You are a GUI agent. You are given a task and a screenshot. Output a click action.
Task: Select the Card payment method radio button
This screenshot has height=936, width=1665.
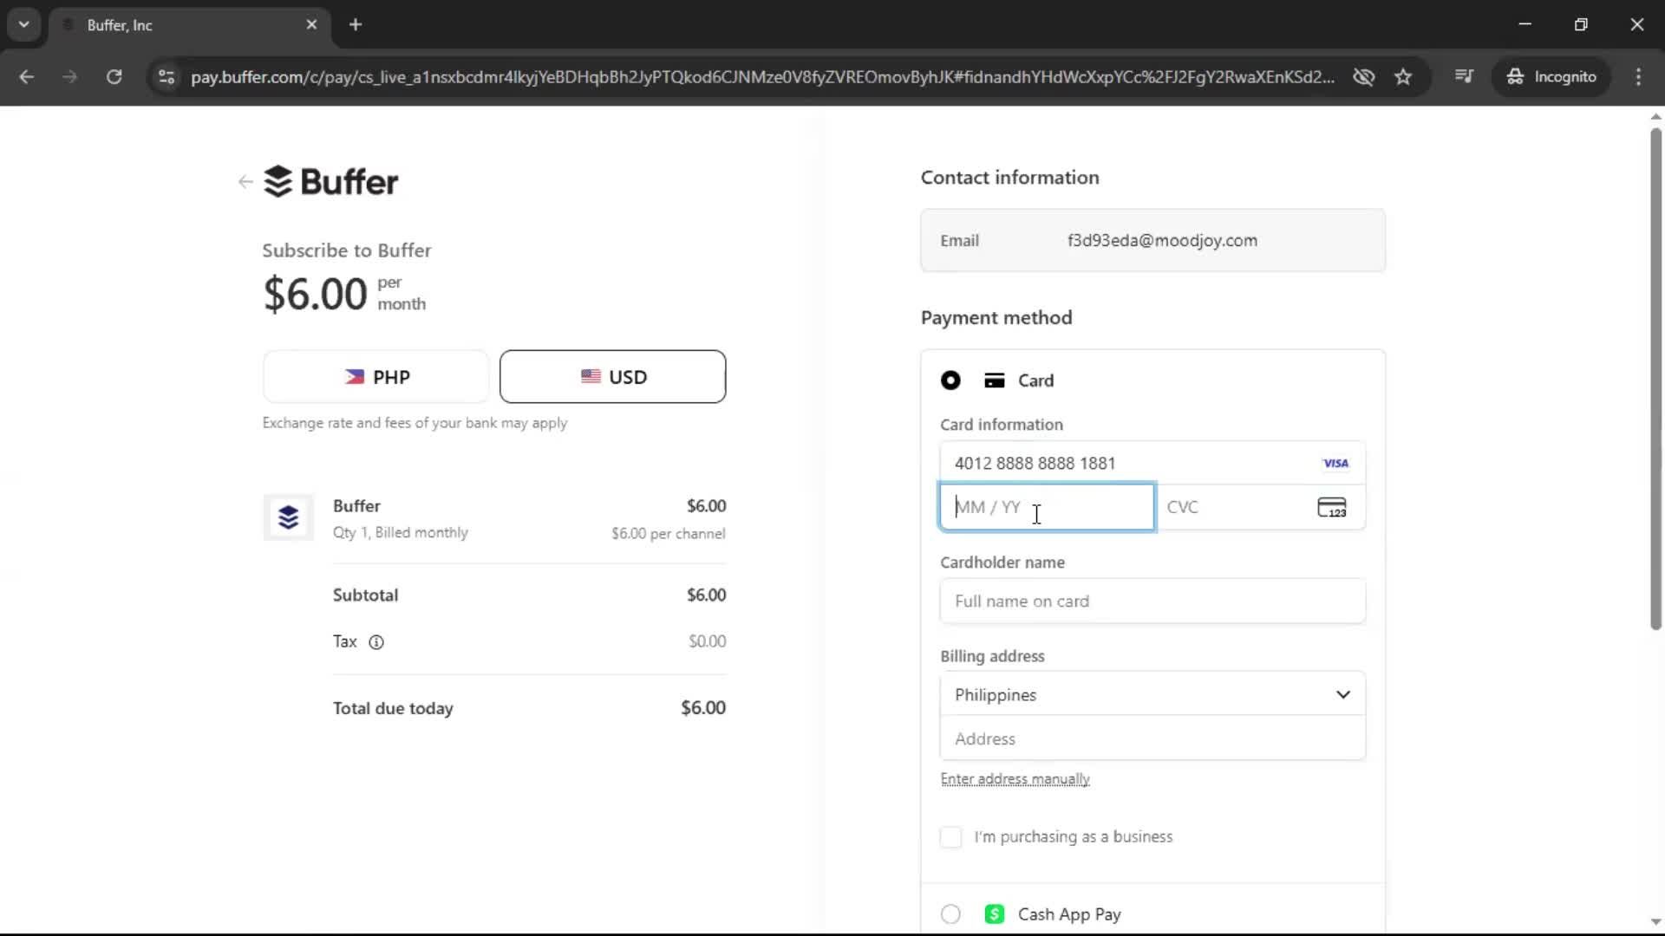950,380
